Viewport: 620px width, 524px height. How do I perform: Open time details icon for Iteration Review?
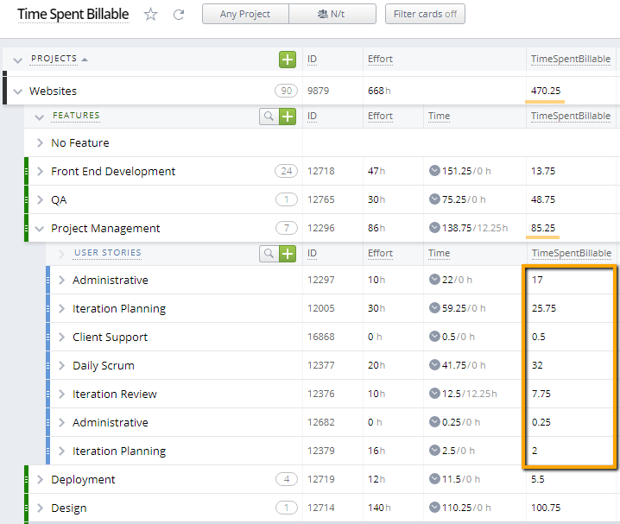click(434, 394)
